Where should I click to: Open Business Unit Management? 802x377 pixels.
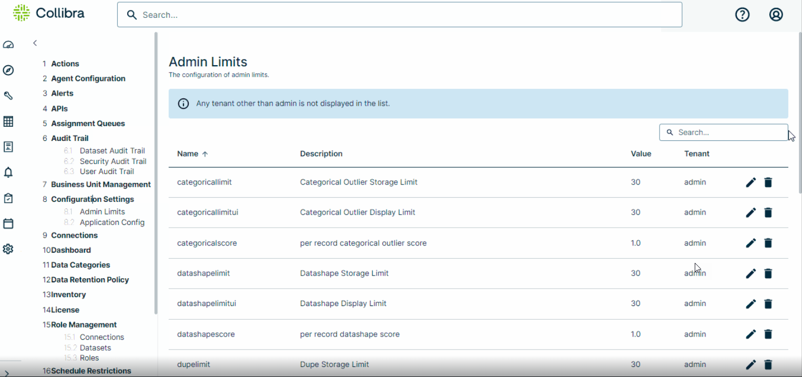(101, 185)
